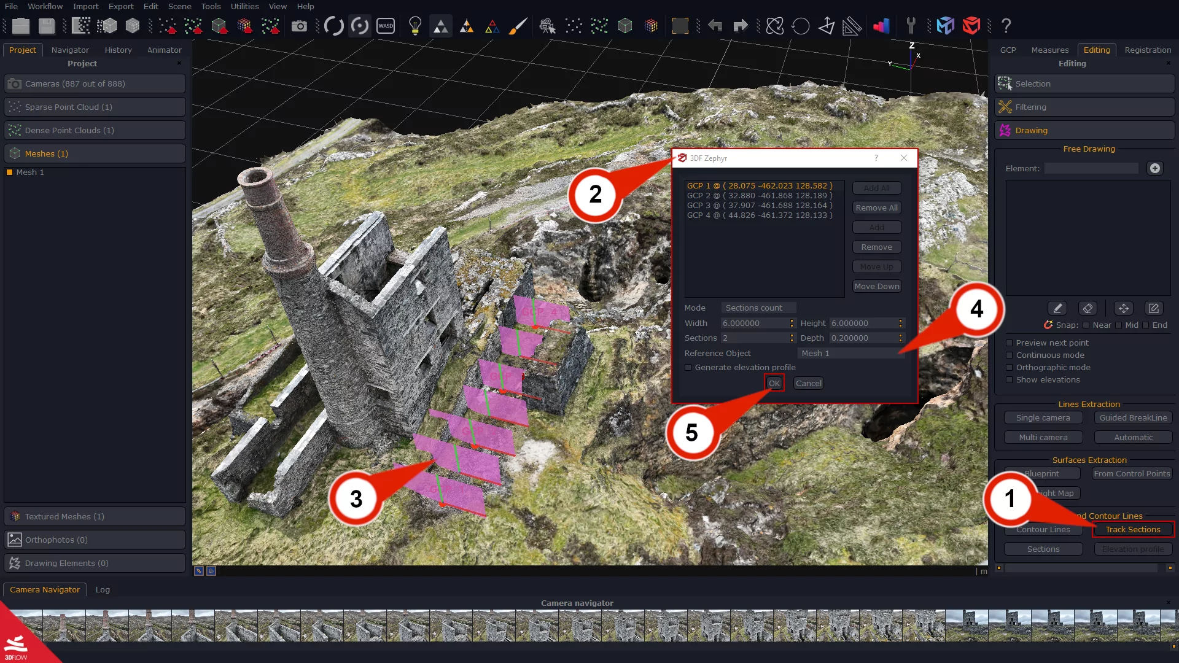1179x663 pixels.
Task: Open the Workflow menu
Action: [x=45, y=6]
